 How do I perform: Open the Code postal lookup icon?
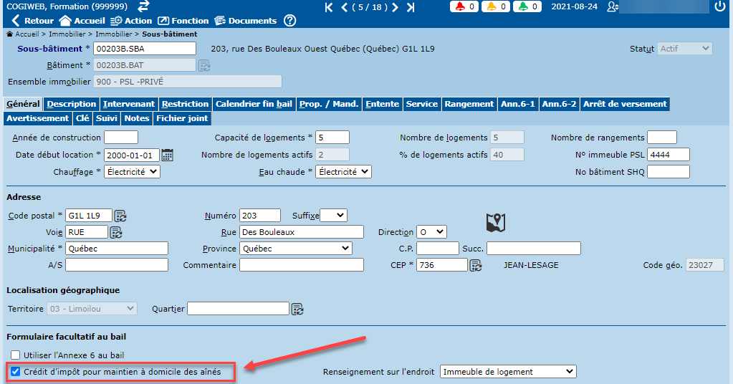(x=120, y=216)
